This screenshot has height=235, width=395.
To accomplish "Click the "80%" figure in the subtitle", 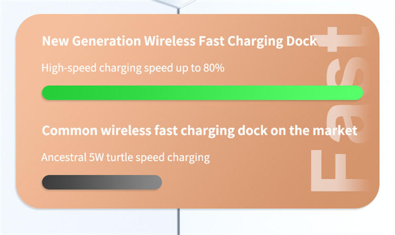I will coord(214,67).
